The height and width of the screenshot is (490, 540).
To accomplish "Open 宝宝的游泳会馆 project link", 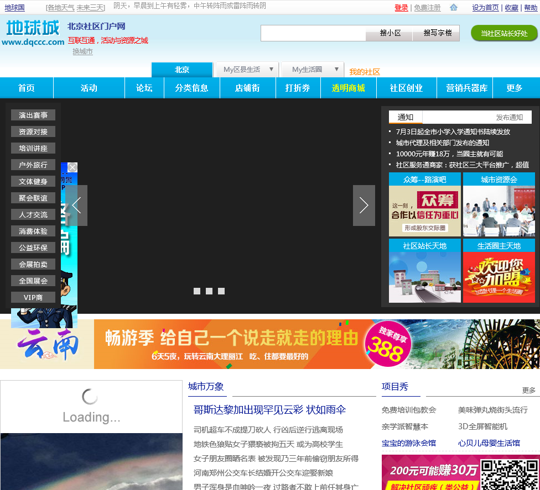I will tap(409, 443).
